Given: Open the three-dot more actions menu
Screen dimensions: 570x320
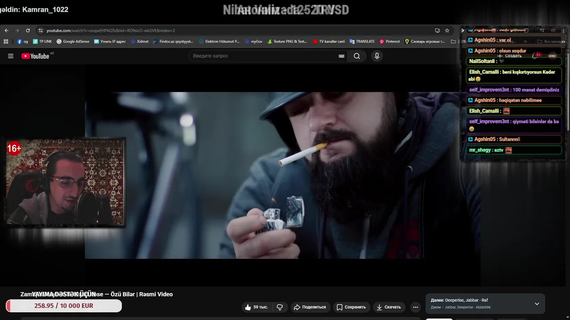Looking at the screenshot, I should point(415,307).
